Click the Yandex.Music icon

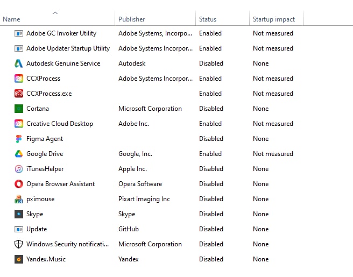(x=19, y=259)
